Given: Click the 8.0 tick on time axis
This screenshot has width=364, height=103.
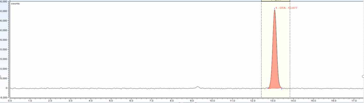Looking at the screenshot, I should point(172,100).
